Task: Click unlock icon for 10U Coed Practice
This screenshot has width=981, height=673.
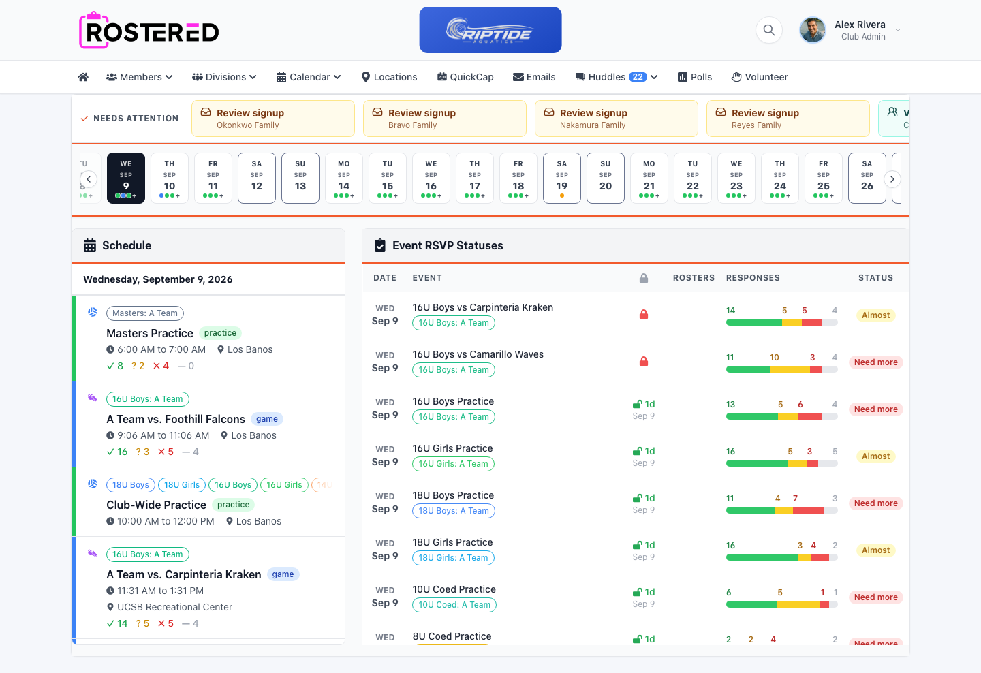Action: [x=638, y=592]
